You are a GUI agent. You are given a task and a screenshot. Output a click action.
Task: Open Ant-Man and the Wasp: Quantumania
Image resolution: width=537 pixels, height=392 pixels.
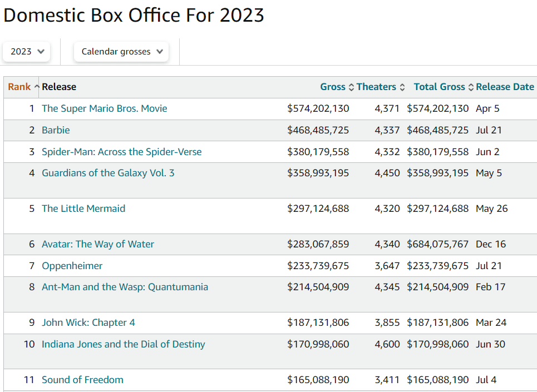point(125,287)
